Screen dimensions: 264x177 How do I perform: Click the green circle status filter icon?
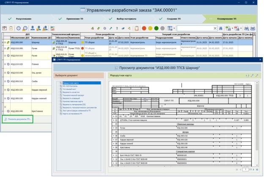pos(157,28)
